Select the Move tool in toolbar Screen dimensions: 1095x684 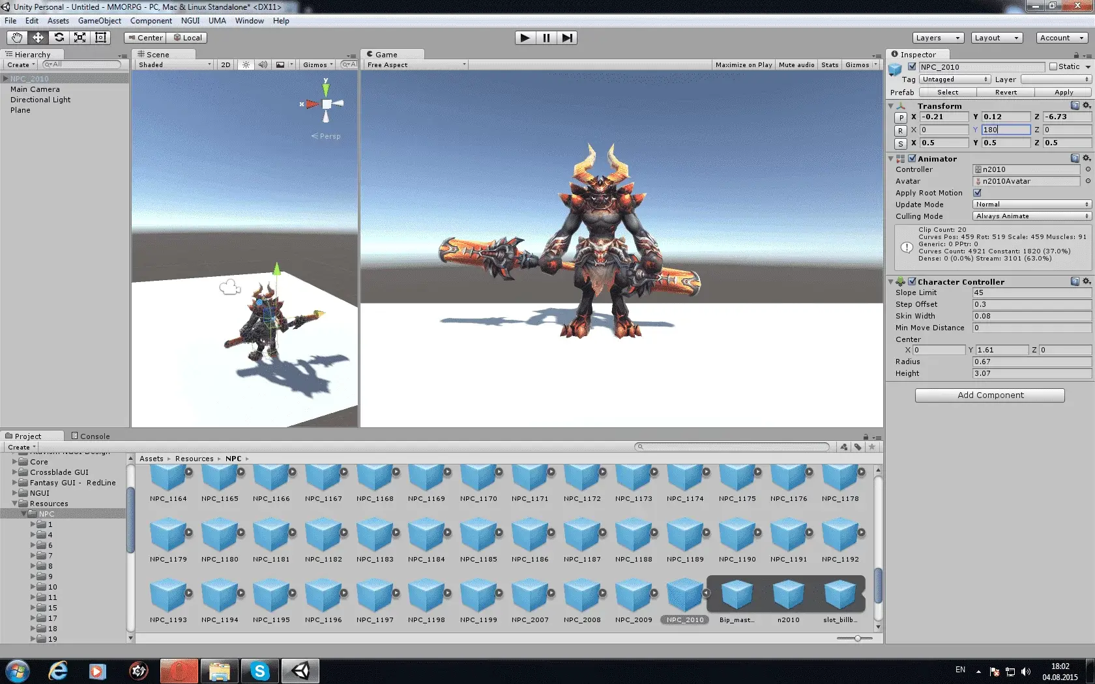point(38,38)
